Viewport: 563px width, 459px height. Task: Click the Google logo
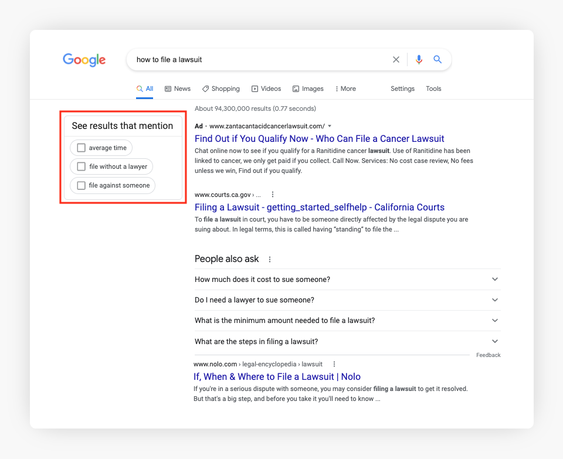84,60
